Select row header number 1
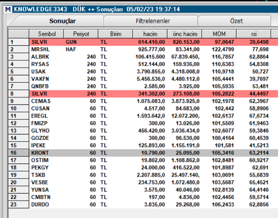The height and width of the screenshot is (218, 278). [19, 42]
